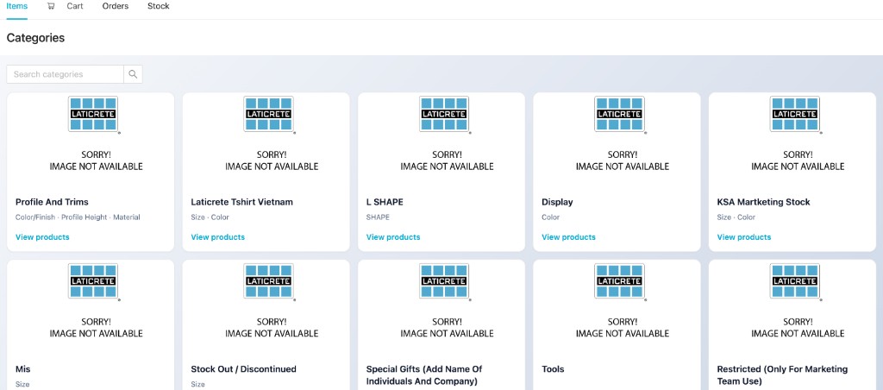Click the shopping cart icon
This screenshot has height=390, width=883.
pyautogui.click(x=51, y=6)
